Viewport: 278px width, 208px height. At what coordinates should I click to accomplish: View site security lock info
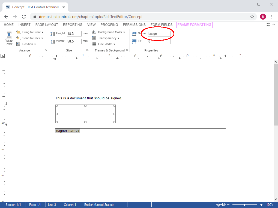[x=35, y=17]
